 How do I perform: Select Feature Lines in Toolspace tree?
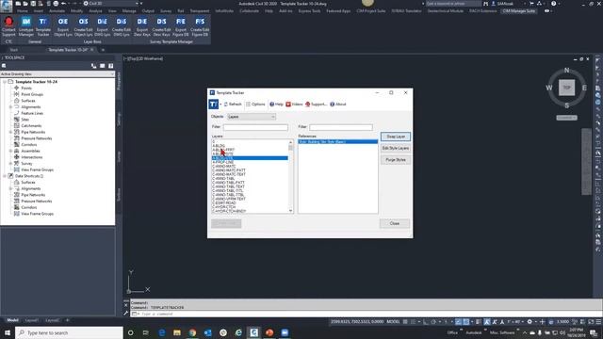(x=32, y=113)
